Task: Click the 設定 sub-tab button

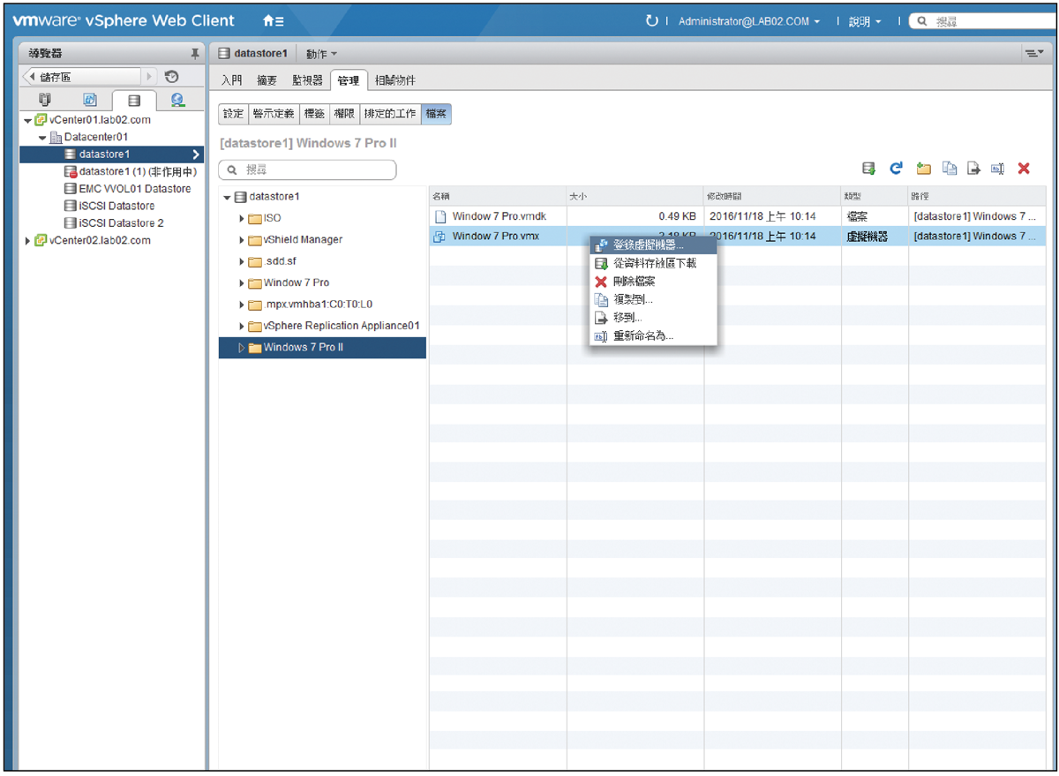Action: (x=233, y=114)
